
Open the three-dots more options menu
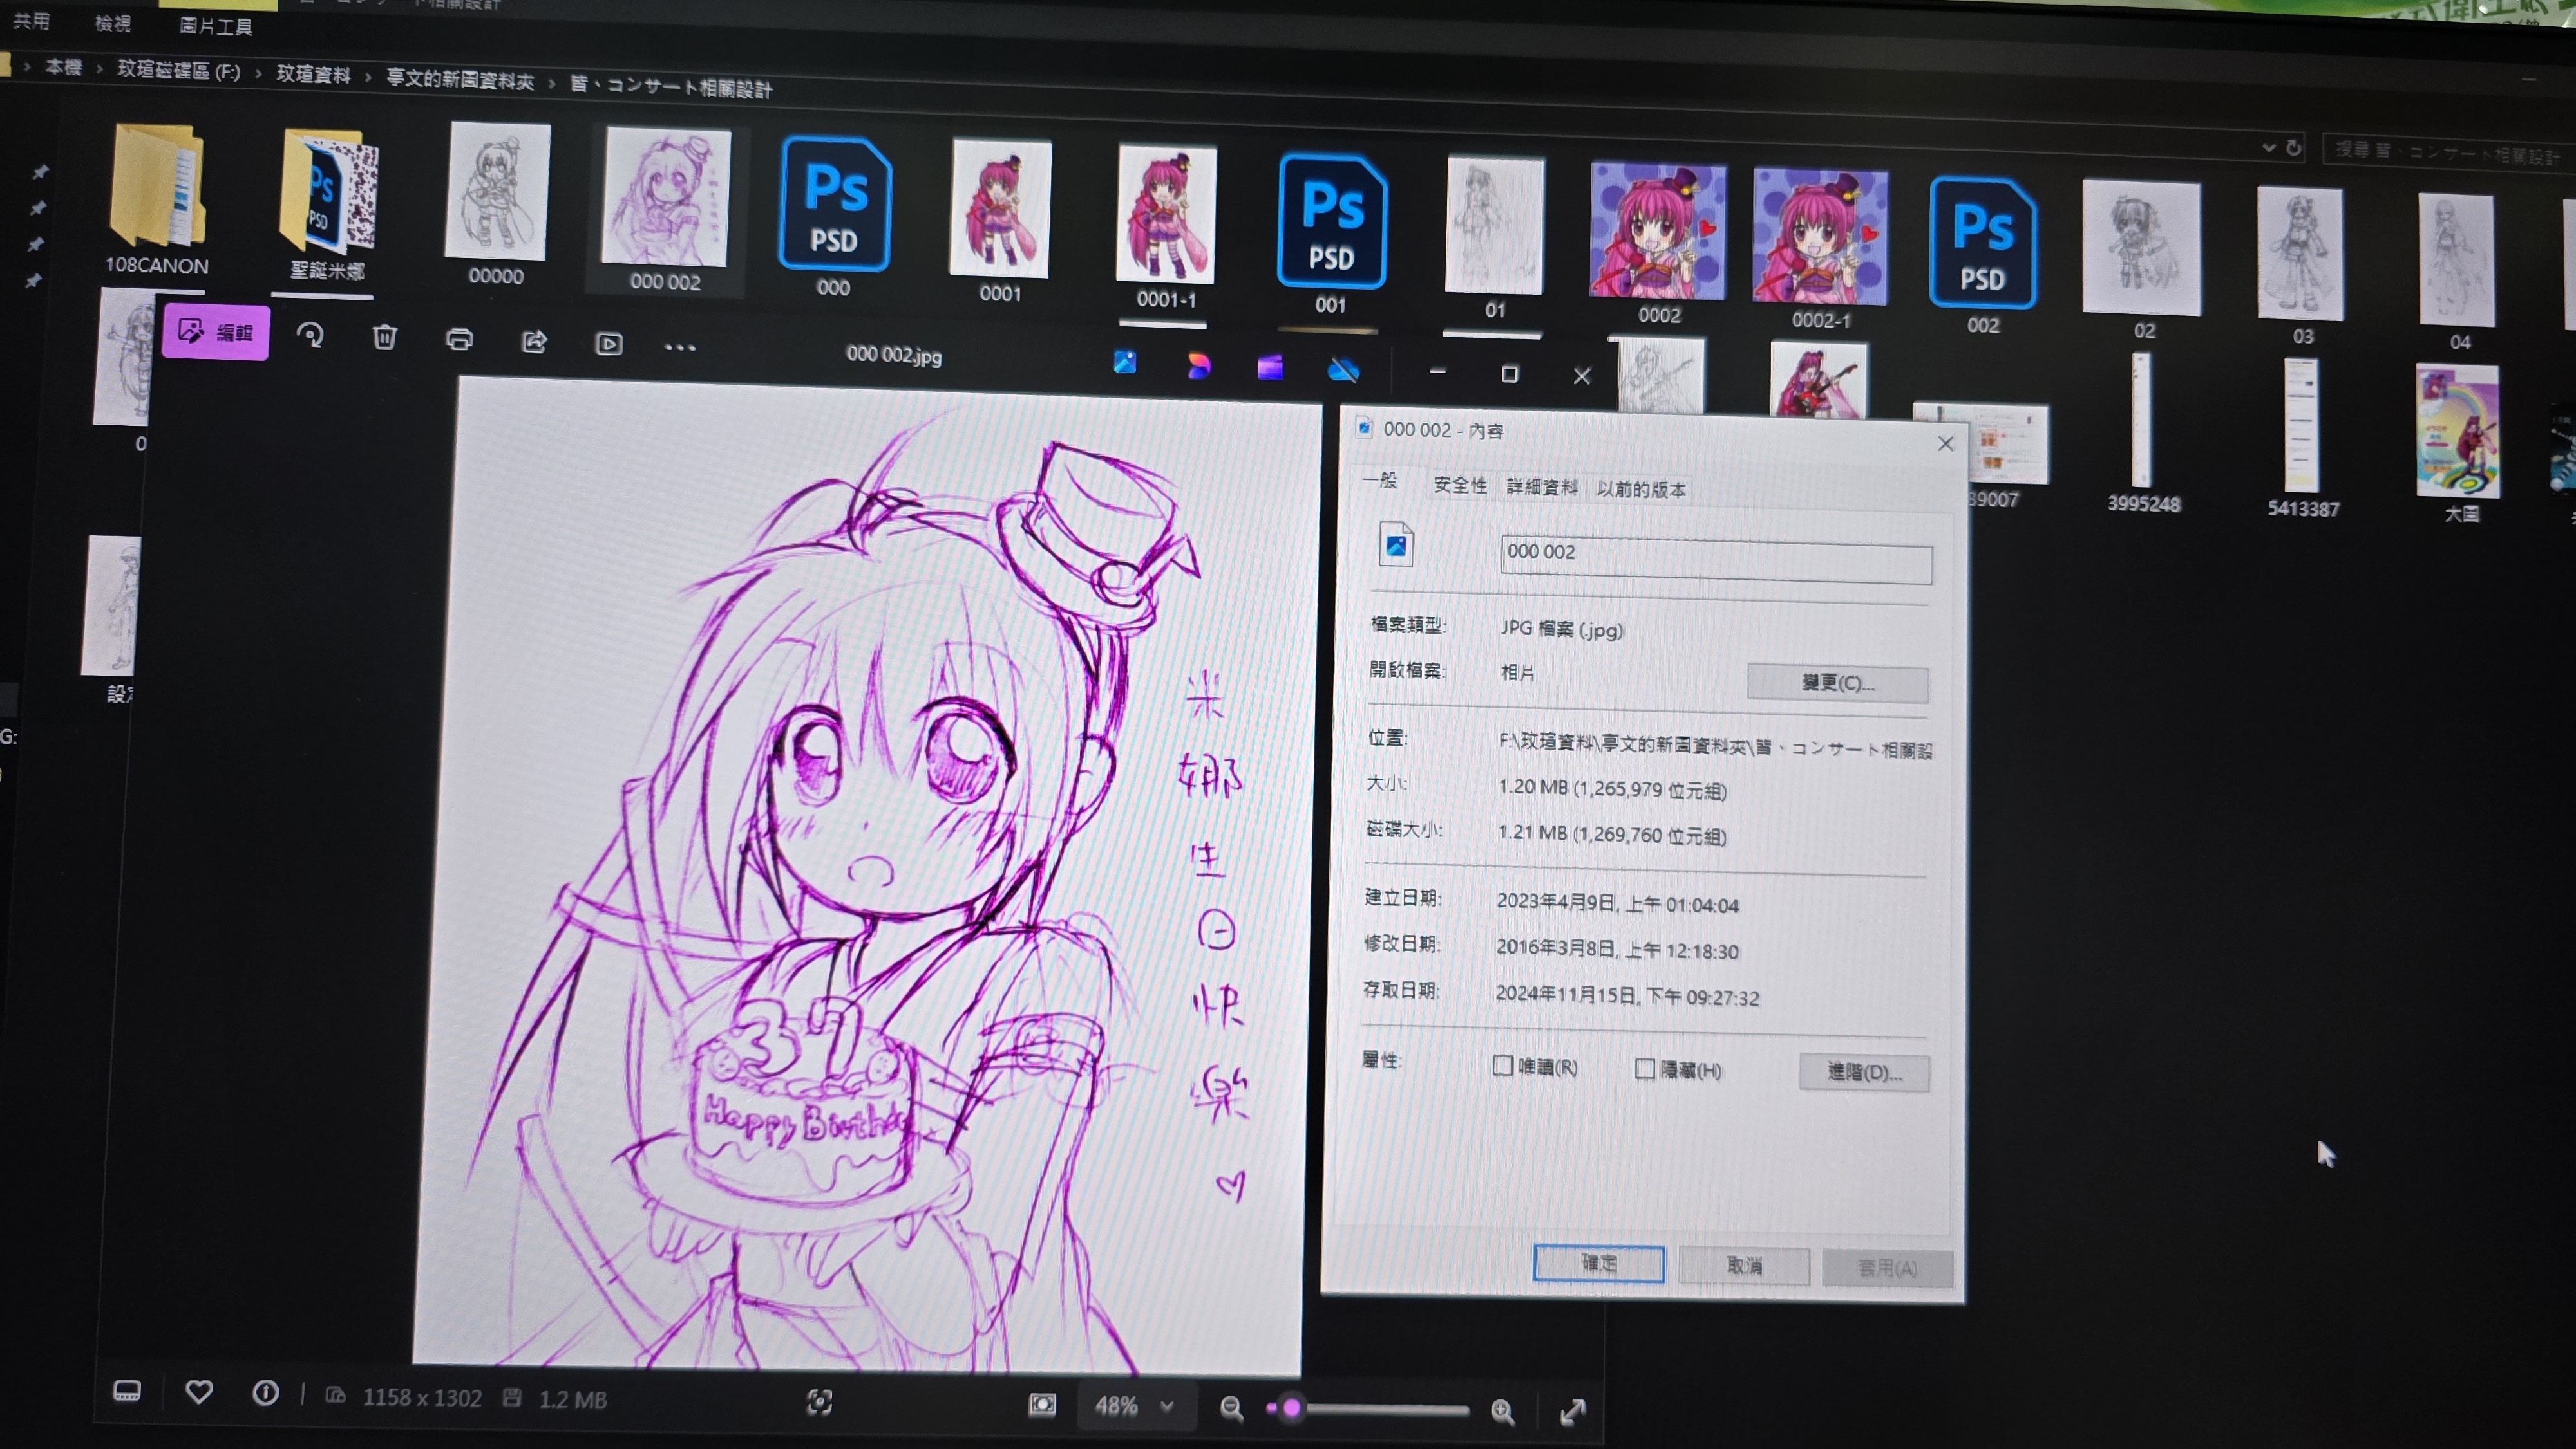pyautogui.click(x=680, y=347)
